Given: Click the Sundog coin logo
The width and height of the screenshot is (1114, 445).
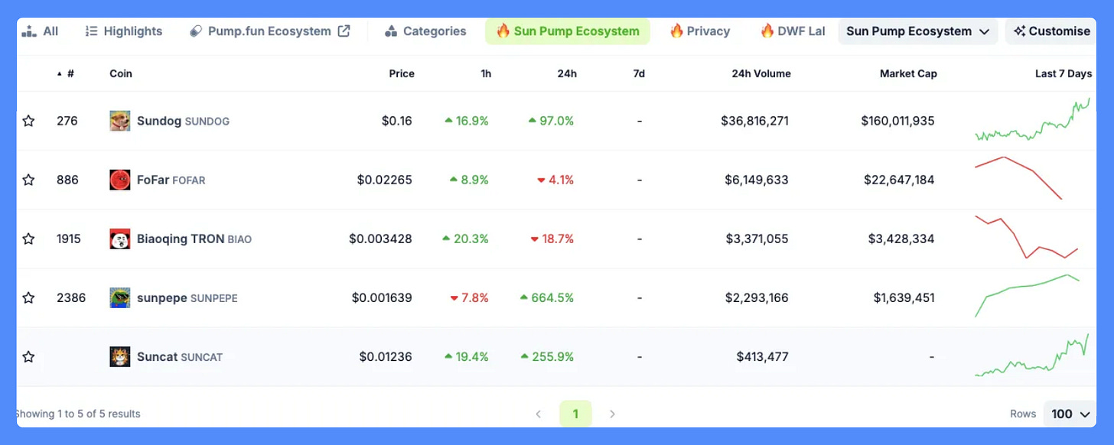Looking at the screenshot, I should (x=119, y=121).
